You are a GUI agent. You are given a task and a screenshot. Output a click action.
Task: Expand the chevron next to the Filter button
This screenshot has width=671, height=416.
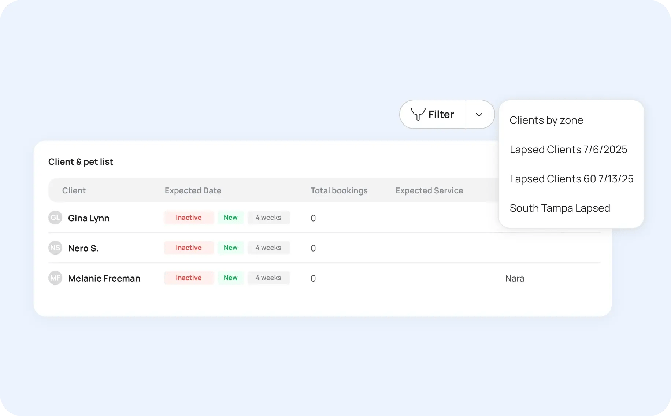(479, 114)
